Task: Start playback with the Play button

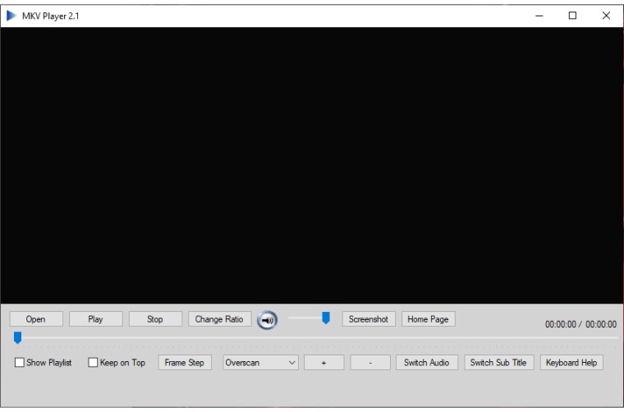Action: click(96, 319)
